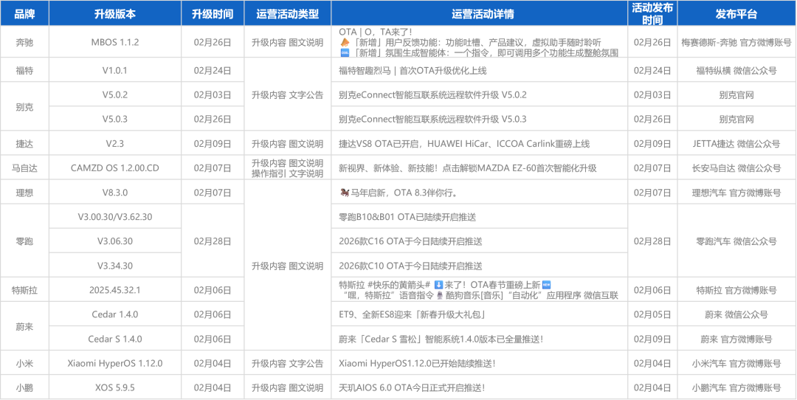
Task: Click the 特斯拉 官方微博账号 platform cell
Action: coord(736,290)
